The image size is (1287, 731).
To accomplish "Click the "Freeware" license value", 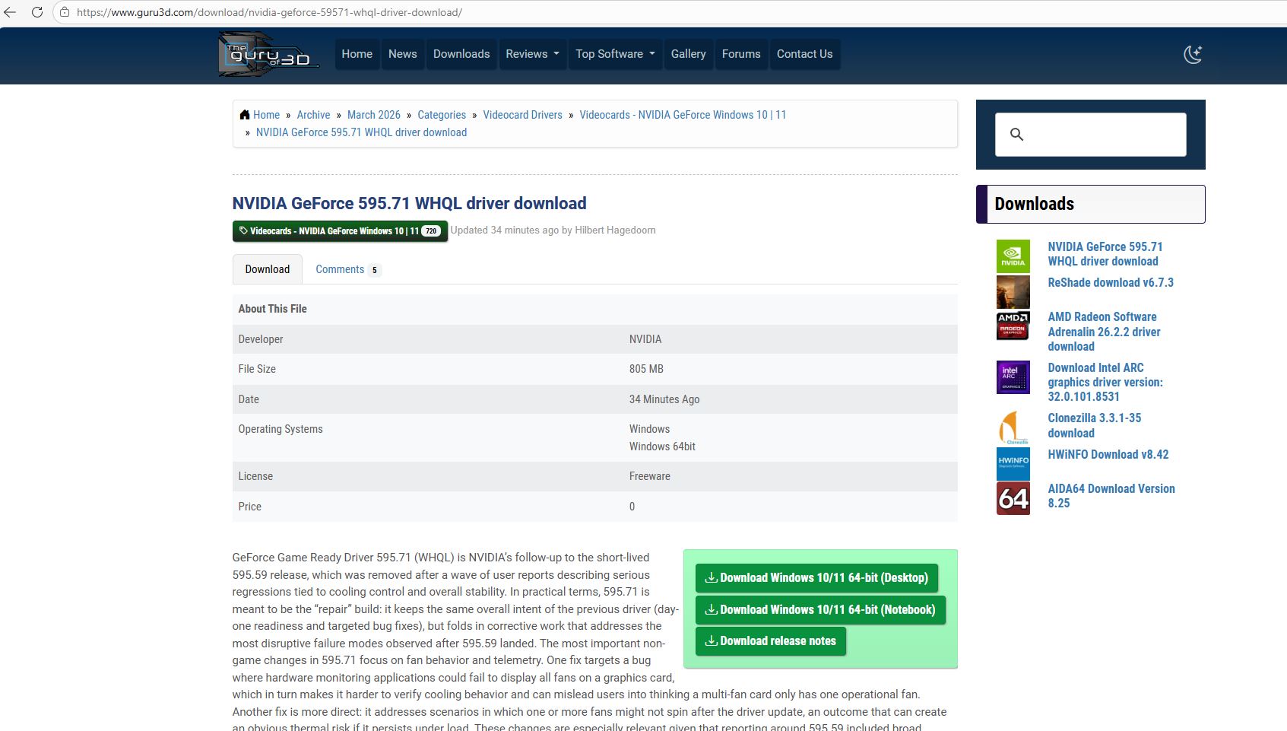I will pyautogui.click(x=649, y=476).
